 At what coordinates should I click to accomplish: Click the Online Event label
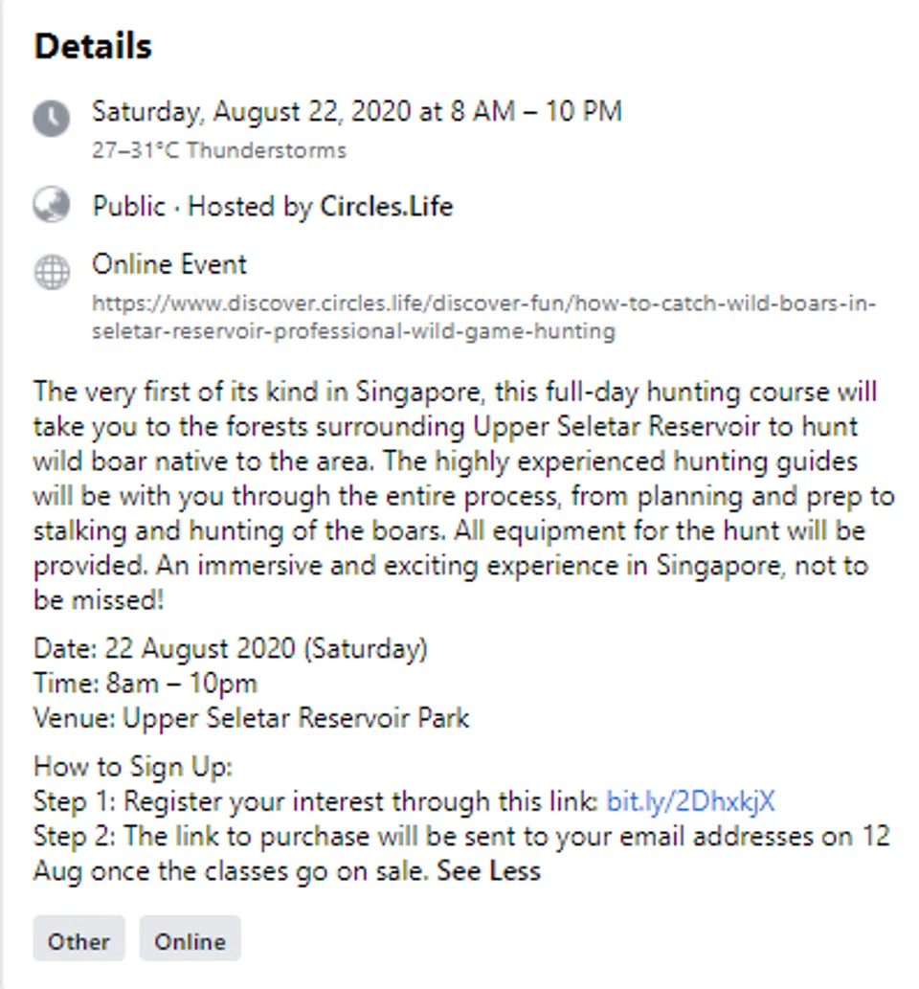click(169, 263)
